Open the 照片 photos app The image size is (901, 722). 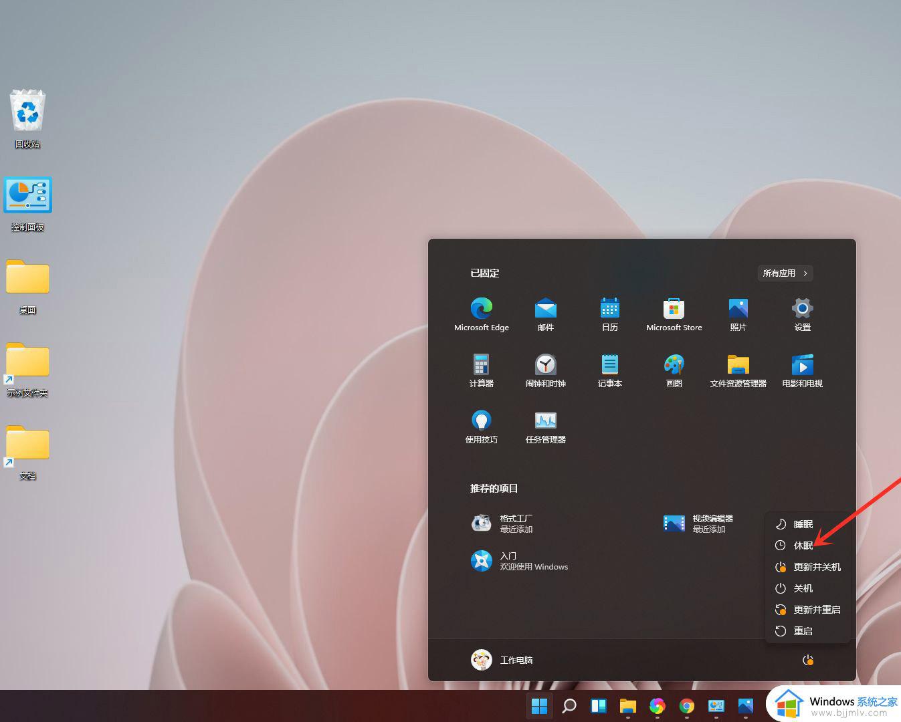(738, 314)
